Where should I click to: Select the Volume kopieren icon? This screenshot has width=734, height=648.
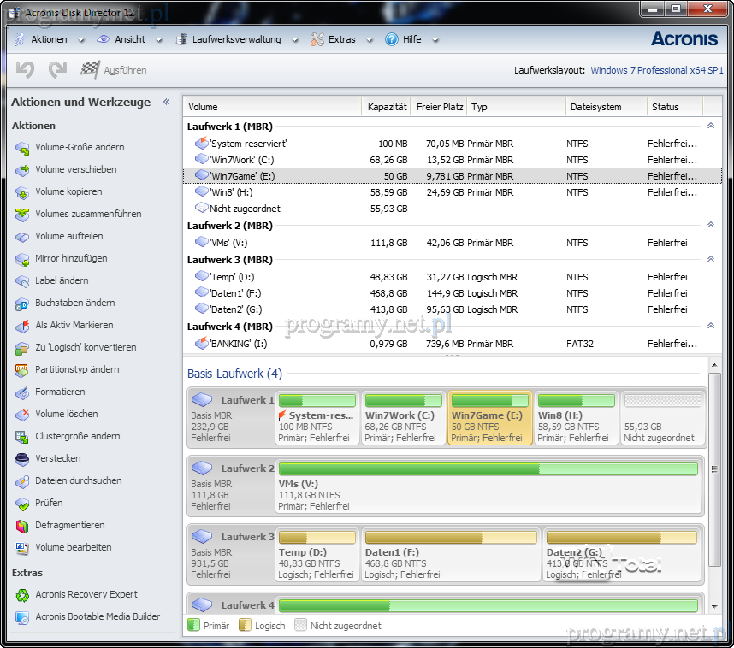pyautogui.click(x=21, y=192)
